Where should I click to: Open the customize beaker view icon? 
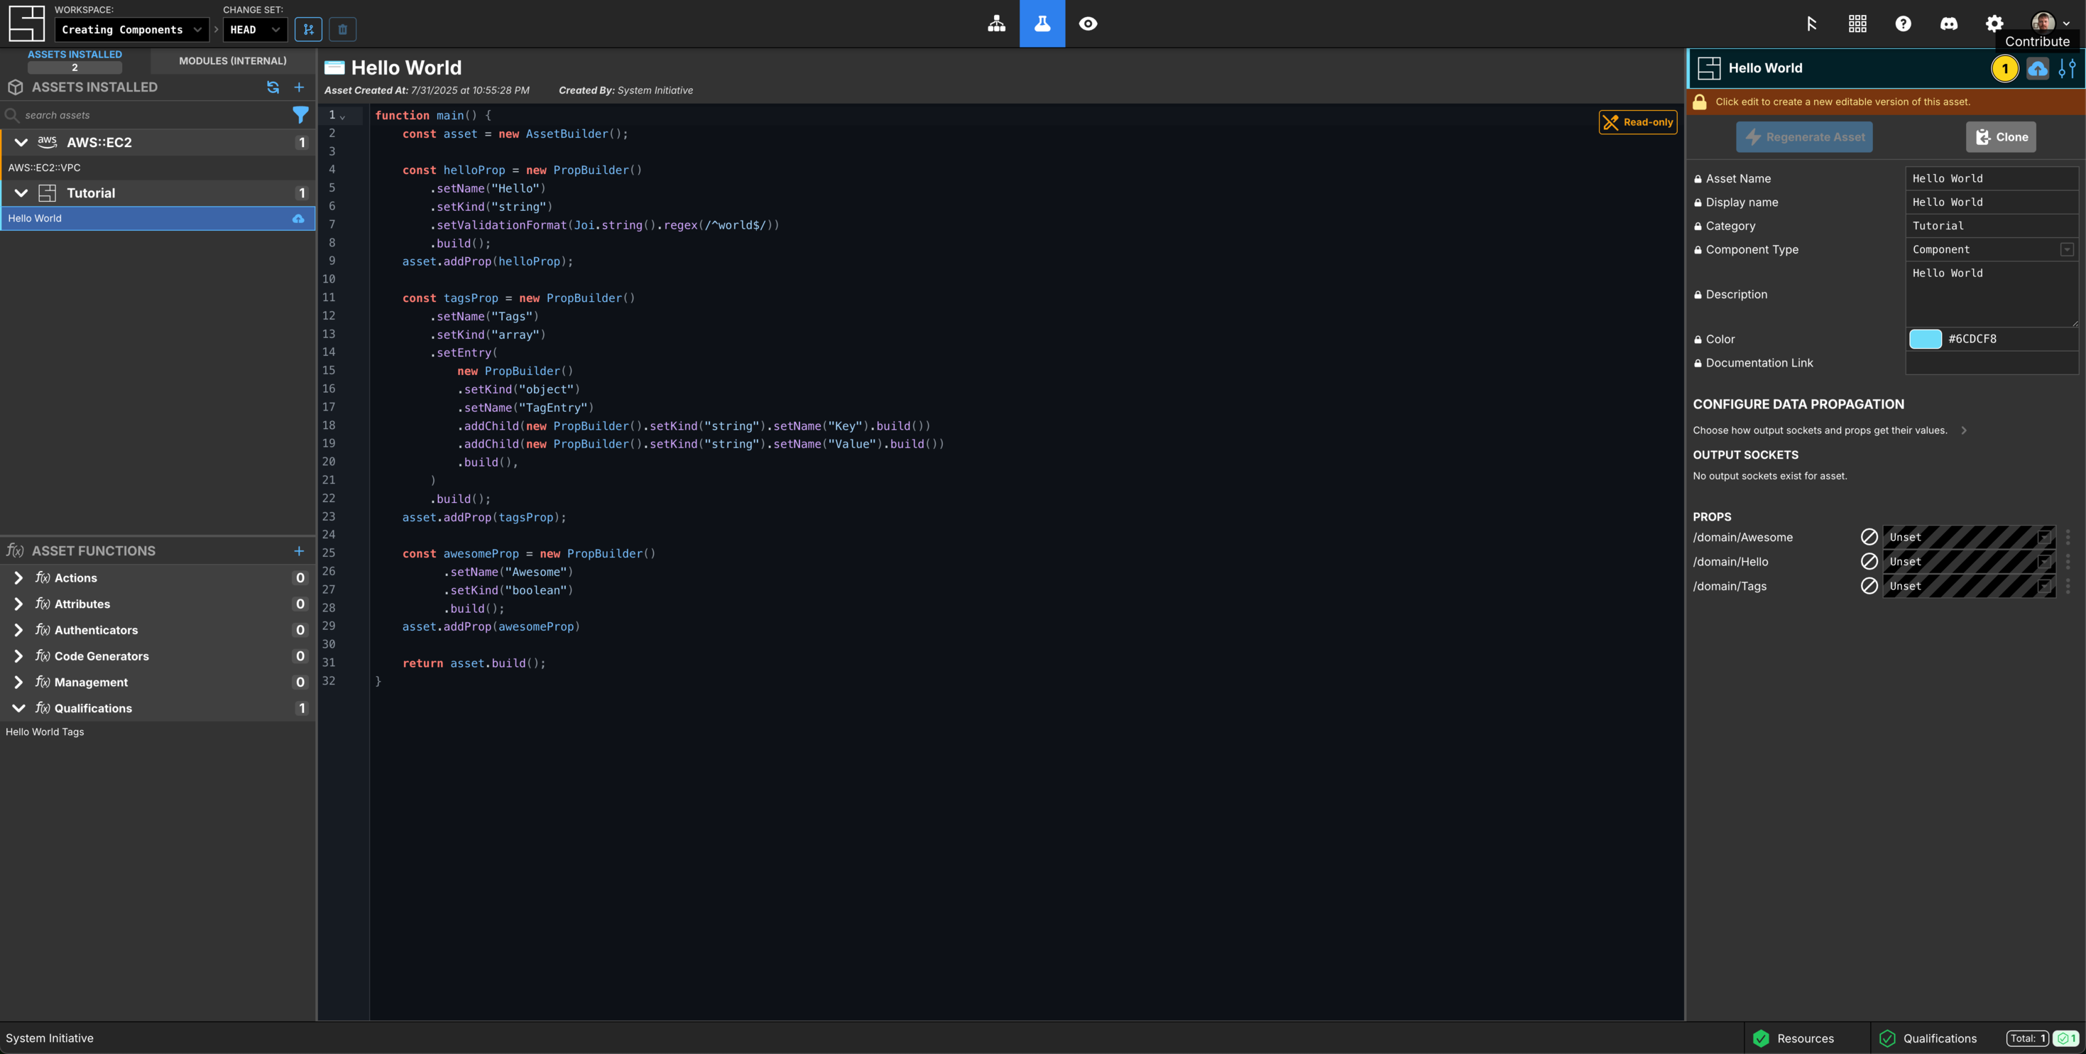pyautogui.click(x=1042, y=23)
